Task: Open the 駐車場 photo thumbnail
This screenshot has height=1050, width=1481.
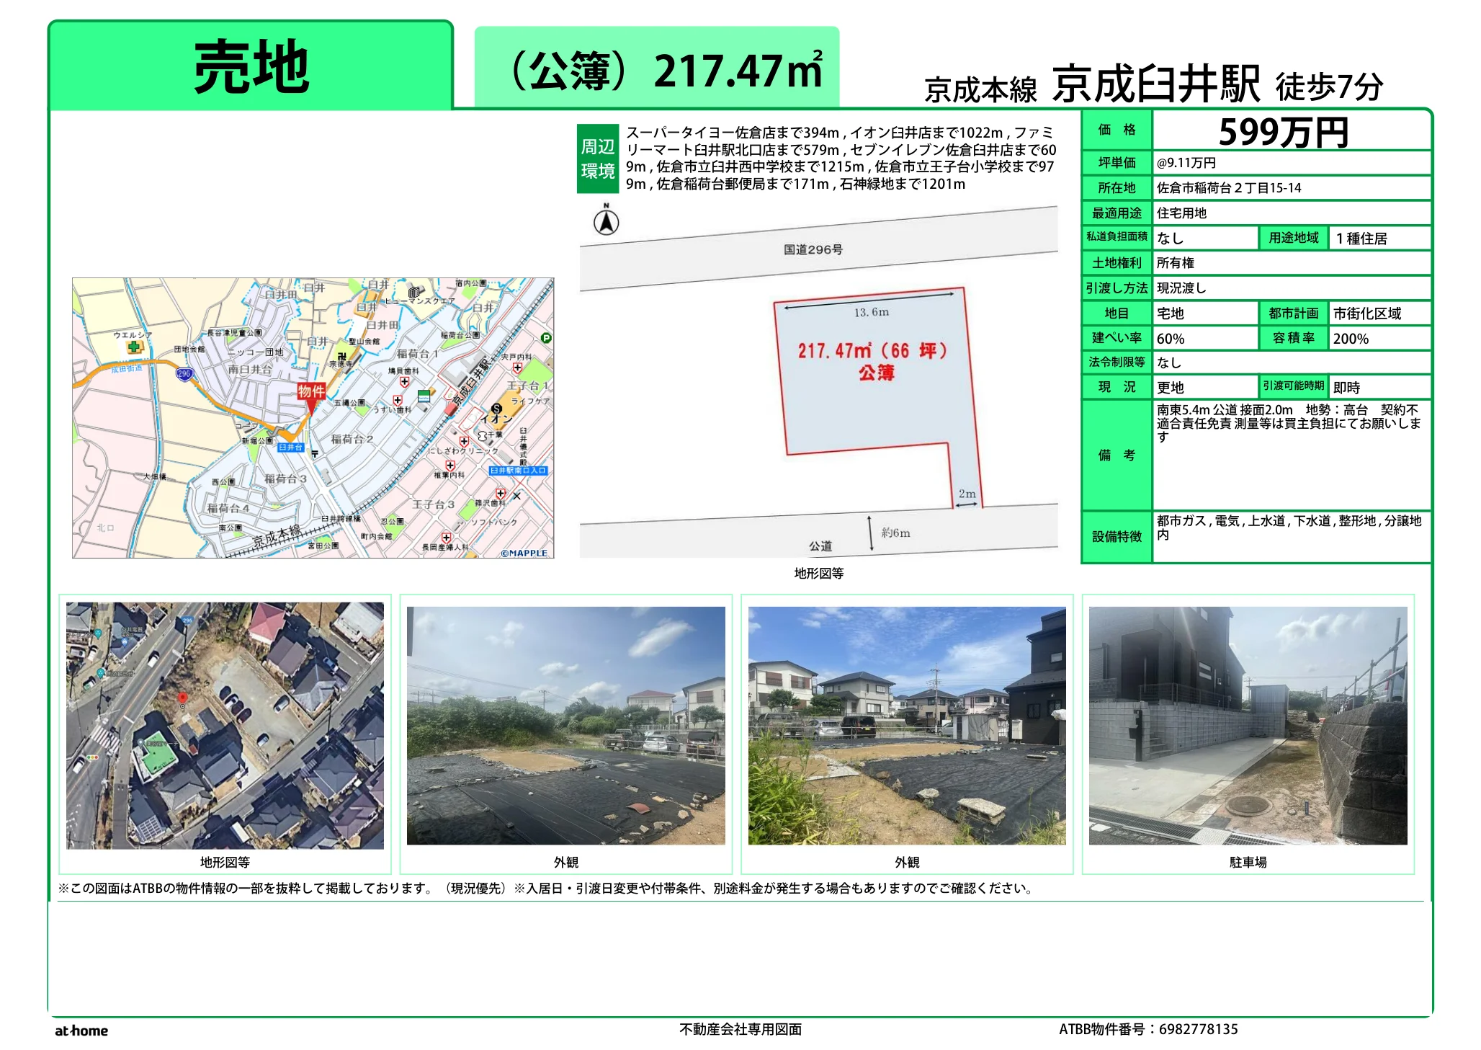Action: pos(1248,725)
